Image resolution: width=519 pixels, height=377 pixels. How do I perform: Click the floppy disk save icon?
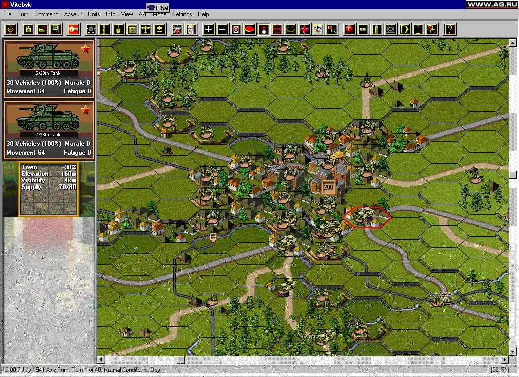[56, 29]
